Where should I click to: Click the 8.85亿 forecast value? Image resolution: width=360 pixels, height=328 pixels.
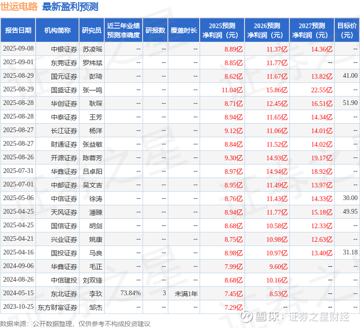(233, 63)
